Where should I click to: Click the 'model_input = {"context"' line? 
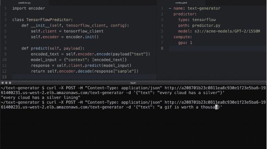(79, 60)
